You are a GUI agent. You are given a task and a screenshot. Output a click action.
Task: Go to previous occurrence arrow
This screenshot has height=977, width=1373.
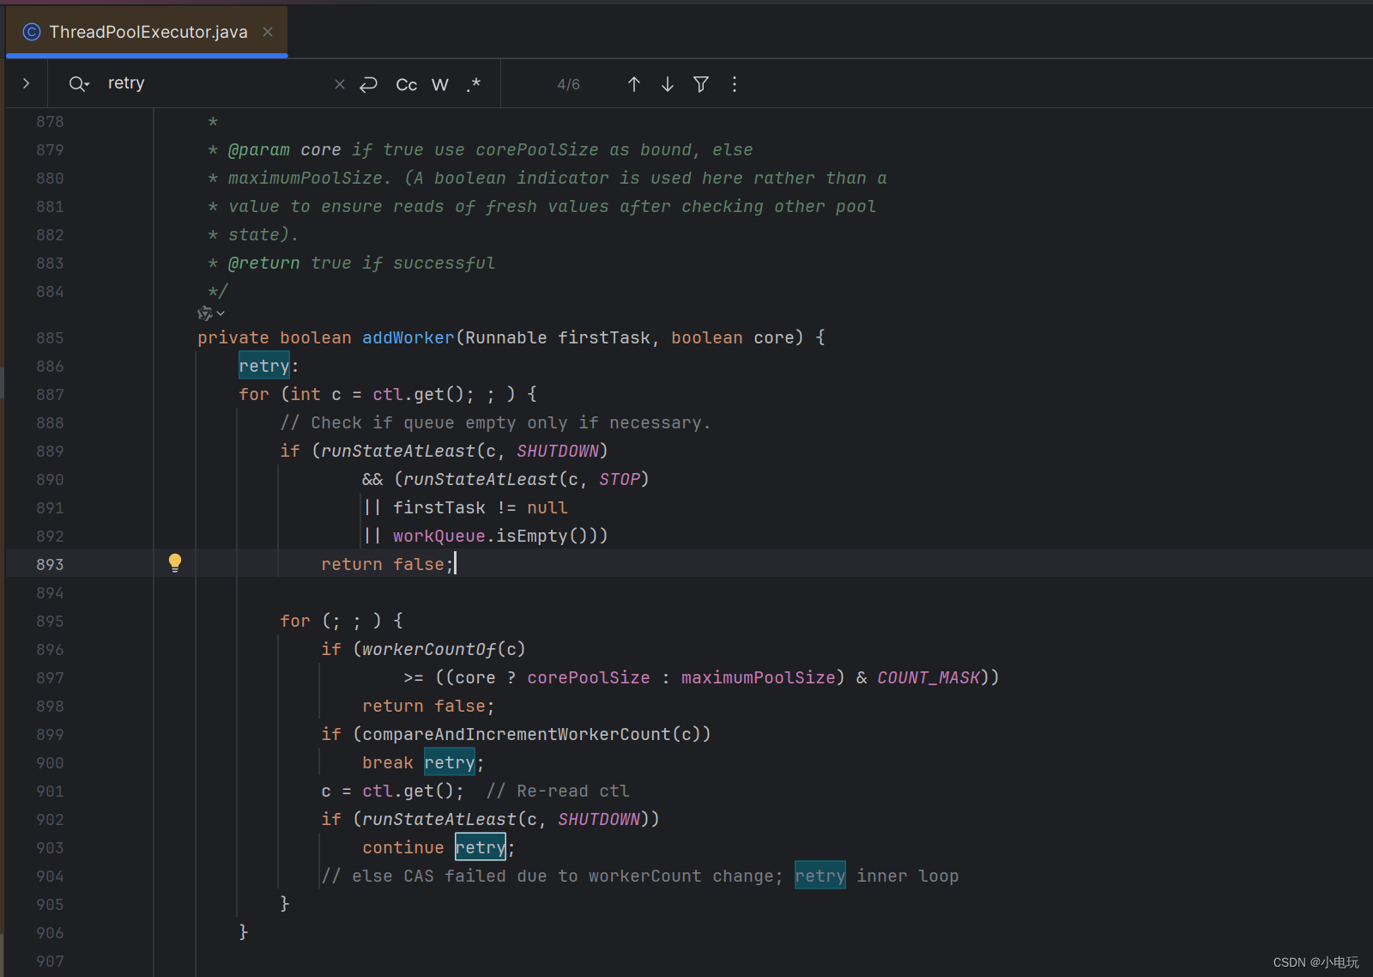(634, 84)
